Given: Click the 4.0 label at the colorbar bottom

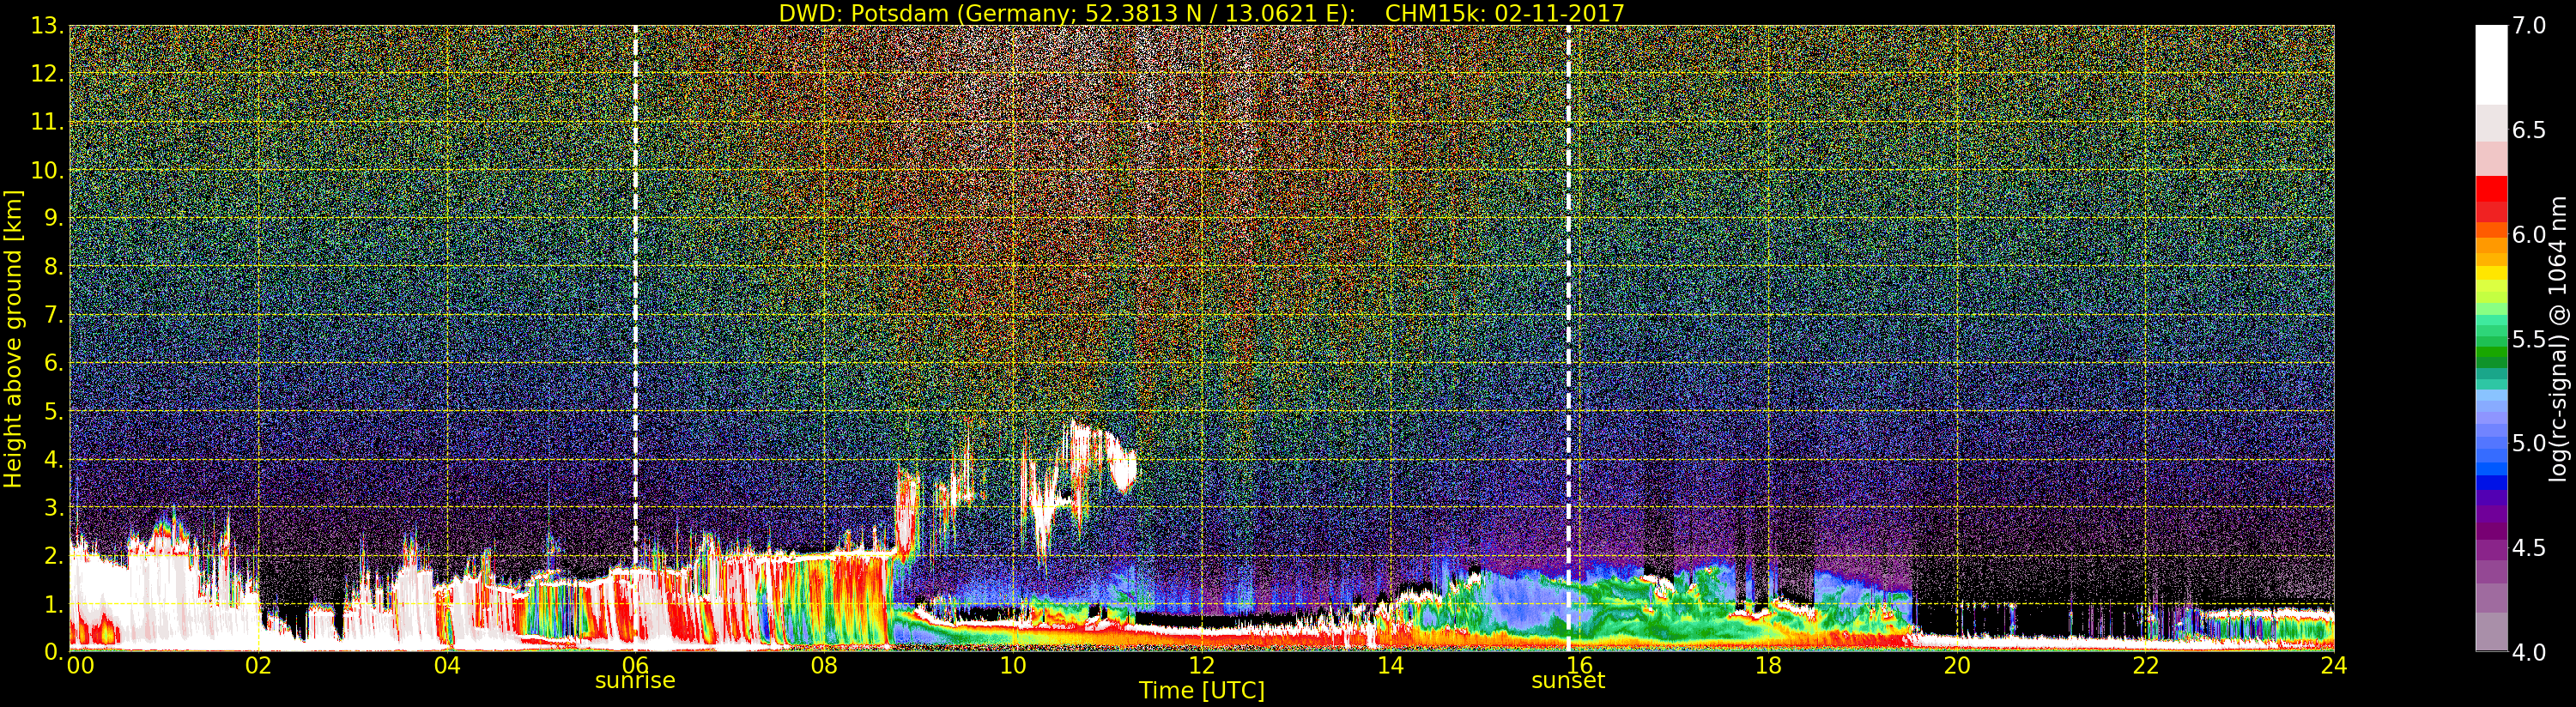Looking at the screenshot, I should click(x=2529, y=652).
